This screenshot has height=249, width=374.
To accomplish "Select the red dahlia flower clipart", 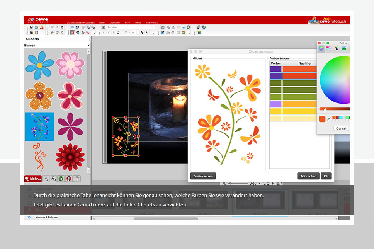I will pos(70,157).
